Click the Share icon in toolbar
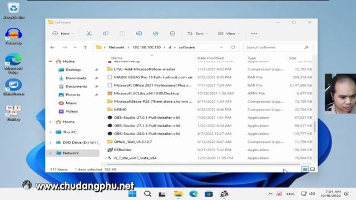Viewport: 356px width, 200px height. pos(156,33)
